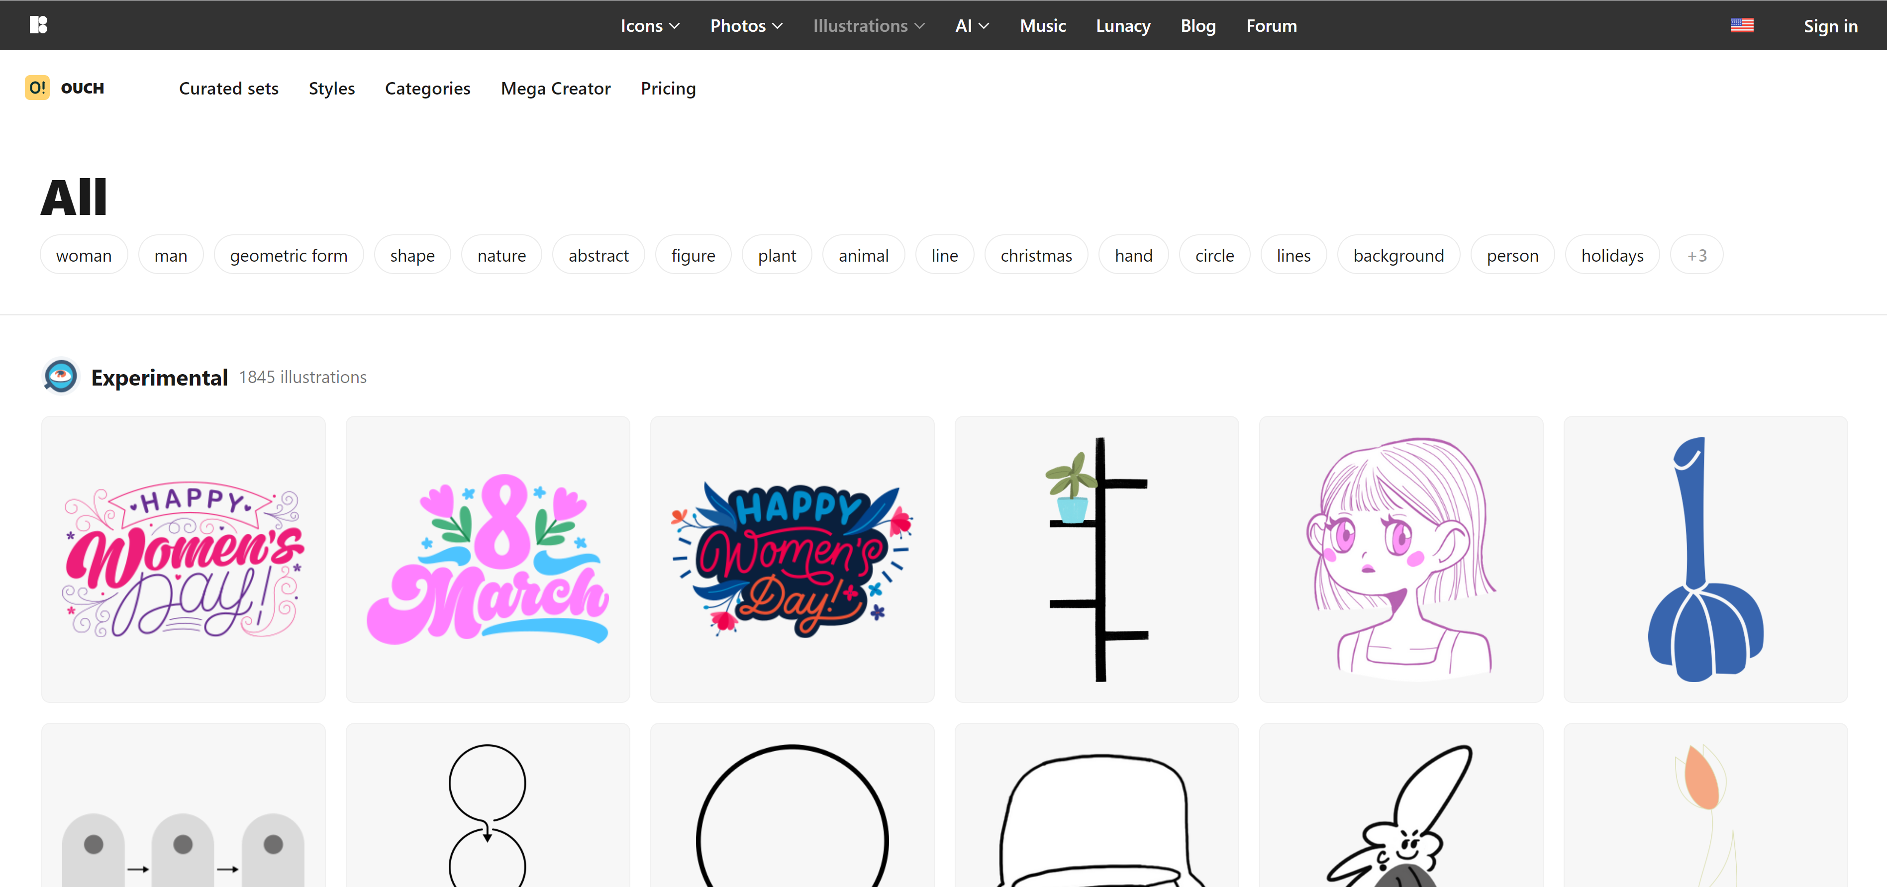1887x887 pixels.
Task: Click the Experimental style eye avatar icon
Action: point(61,377)
